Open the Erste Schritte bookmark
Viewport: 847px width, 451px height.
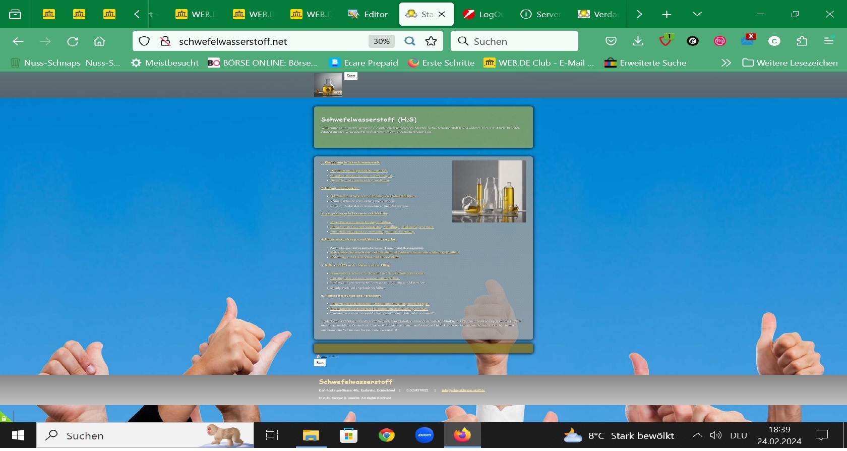click(x=442, y=63)
